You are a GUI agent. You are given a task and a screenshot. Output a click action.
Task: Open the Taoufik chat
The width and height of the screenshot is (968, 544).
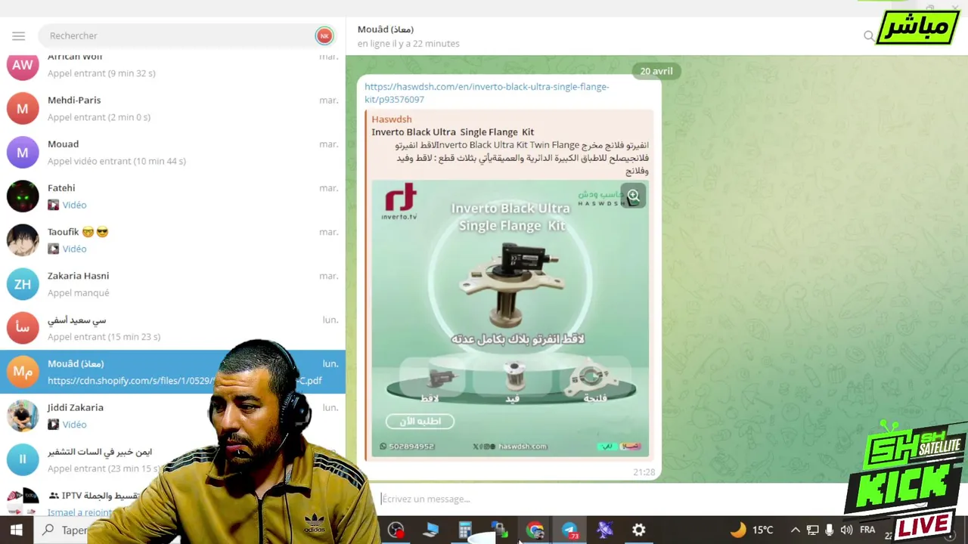click(x=172, y=240)
